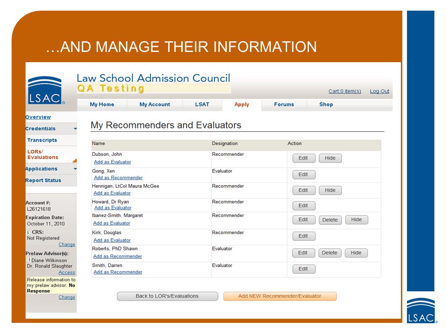
Task: Add Xen Gong as Recommender
Action: [x=118, y=178]
